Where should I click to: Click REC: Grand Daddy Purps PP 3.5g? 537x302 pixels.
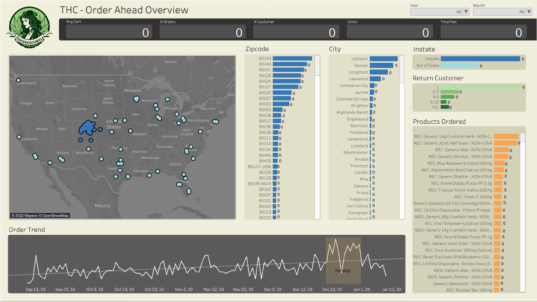coord(462,183)
